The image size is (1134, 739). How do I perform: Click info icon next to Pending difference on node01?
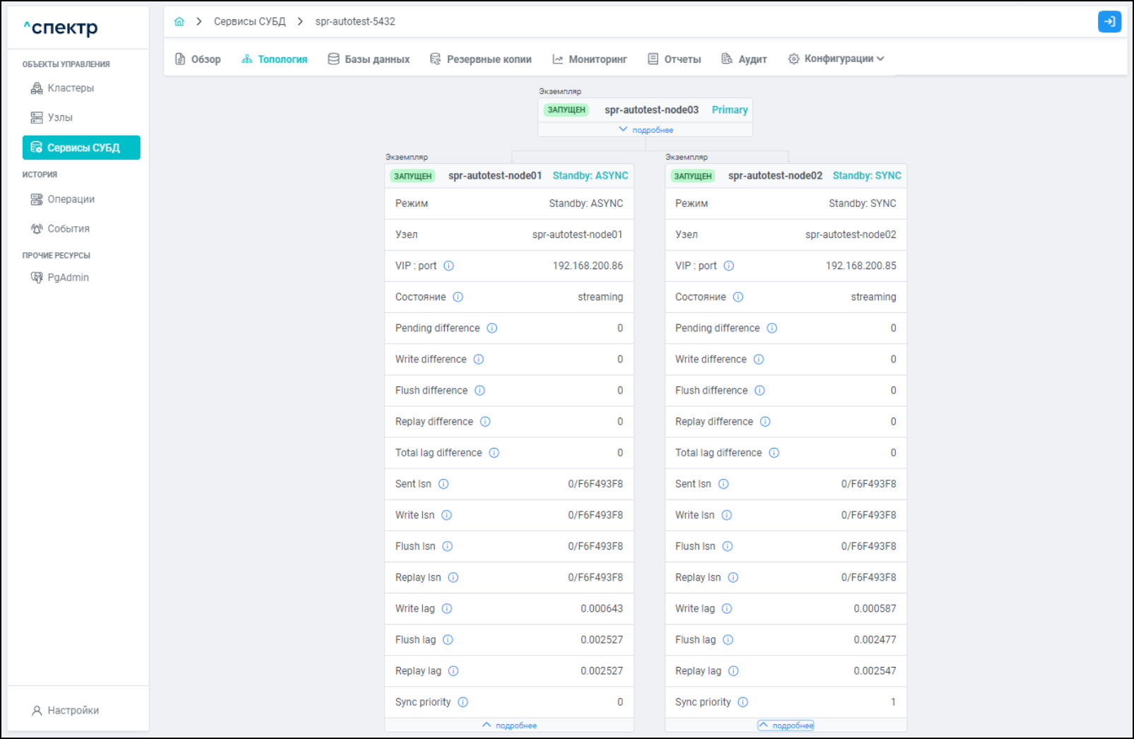pyautogui.click(x=492, y=329)
